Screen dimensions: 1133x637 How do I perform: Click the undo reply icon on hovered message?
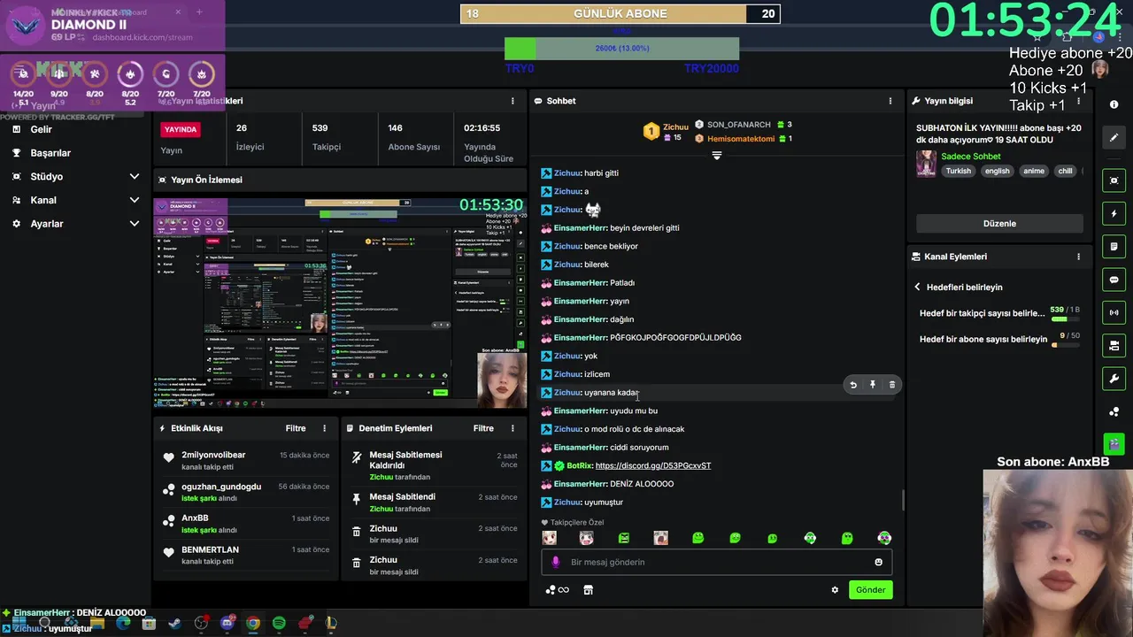tap(853, 385)
